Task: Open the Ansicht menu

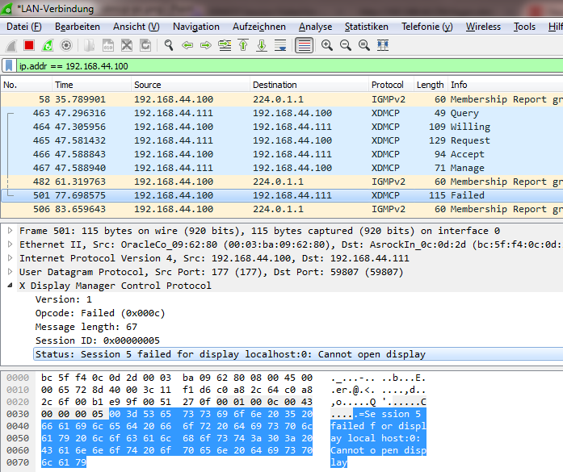Action: click(x=136, y=27)
